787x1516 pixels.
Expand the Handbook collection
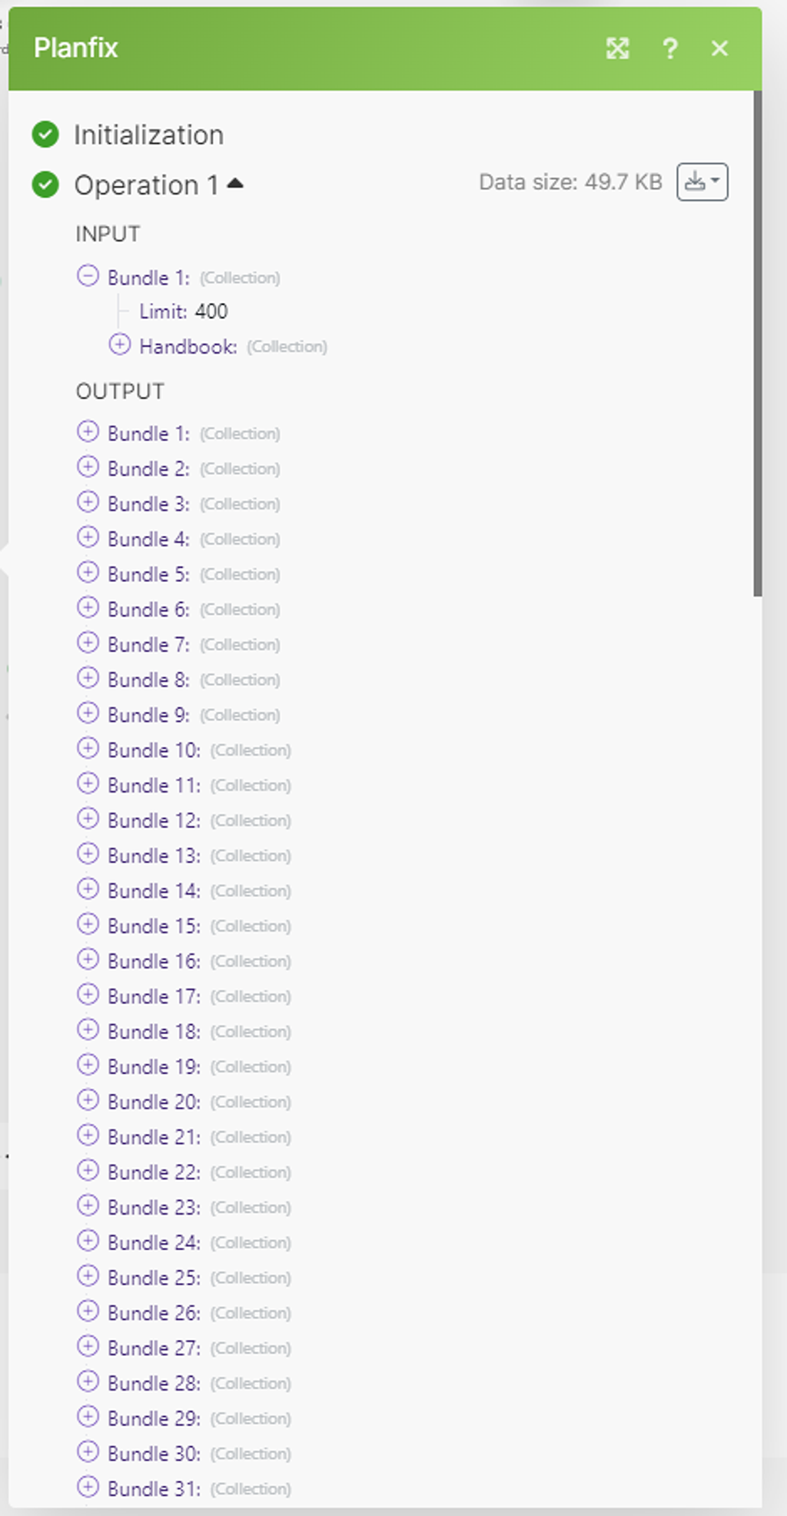[120, 345]
